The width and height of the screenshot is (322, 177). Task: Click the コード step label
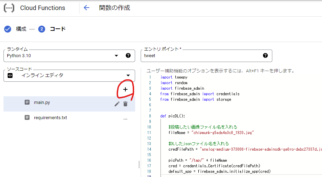pos(58,29)
